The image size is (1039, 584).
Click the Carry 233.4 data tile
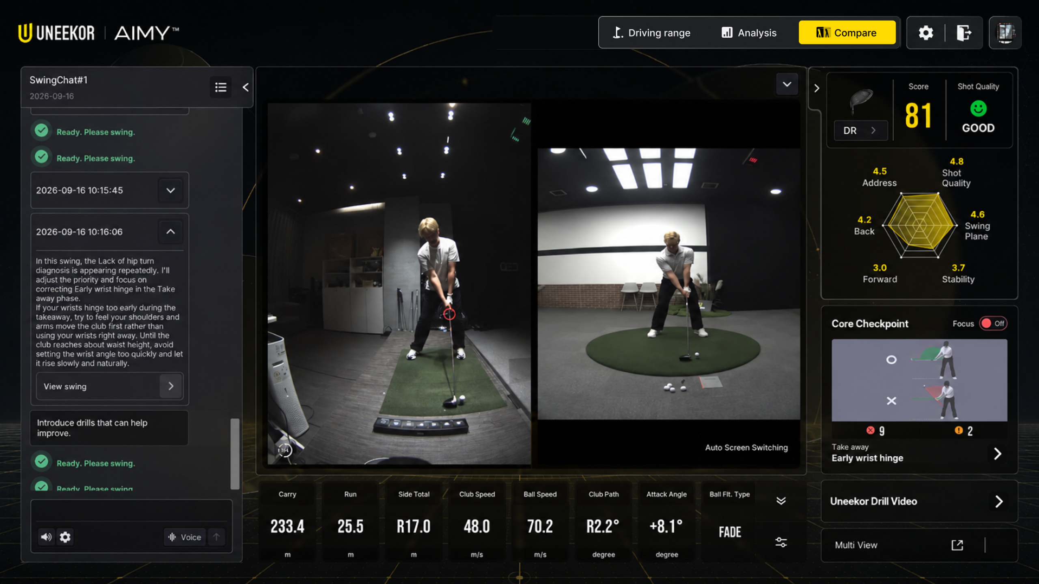pyautogui.click(x=287, y=522)
